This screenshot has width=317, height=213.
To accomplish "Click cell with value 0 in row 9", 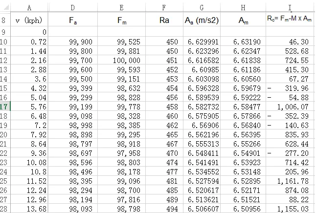I will tap(29, 32).
